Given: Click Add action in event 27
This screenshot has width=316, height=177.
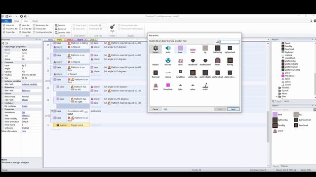Looking at the screenshot, I should coord(96,111).
